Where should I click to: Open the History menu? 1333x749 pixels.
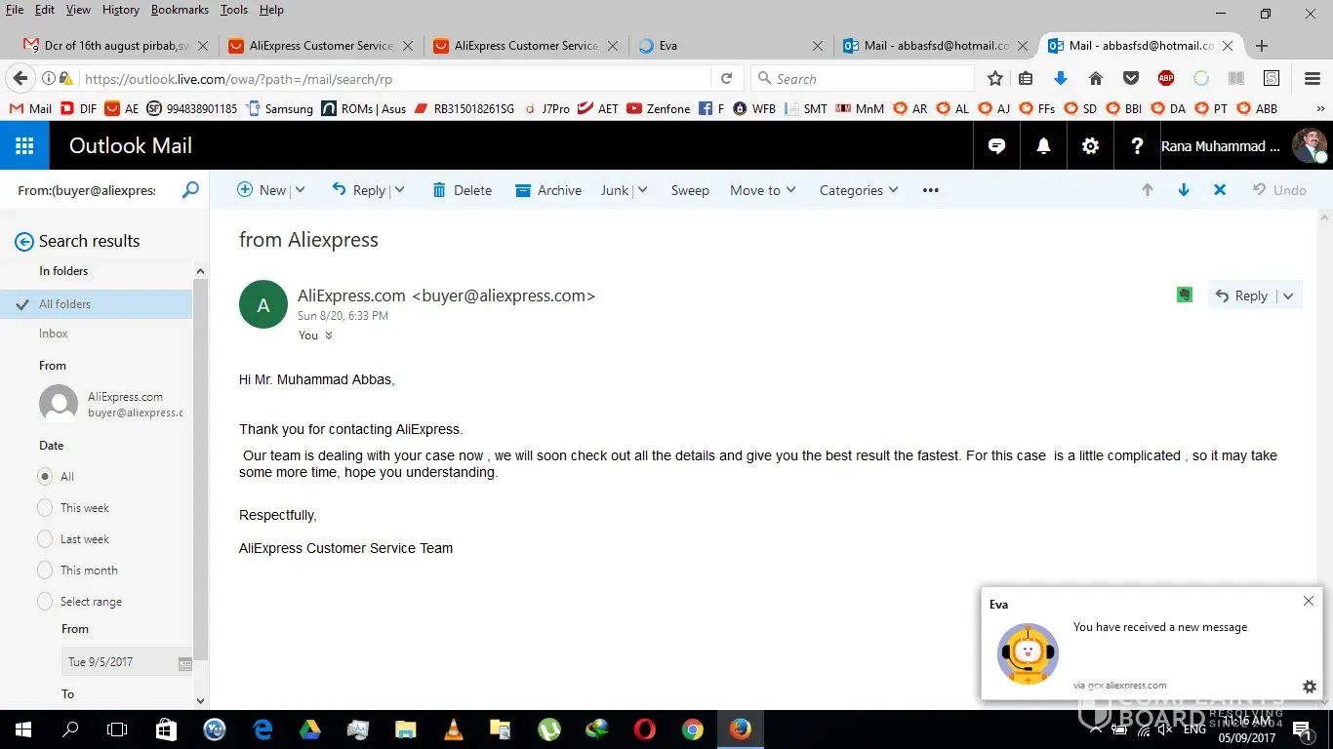coord(120,10)
